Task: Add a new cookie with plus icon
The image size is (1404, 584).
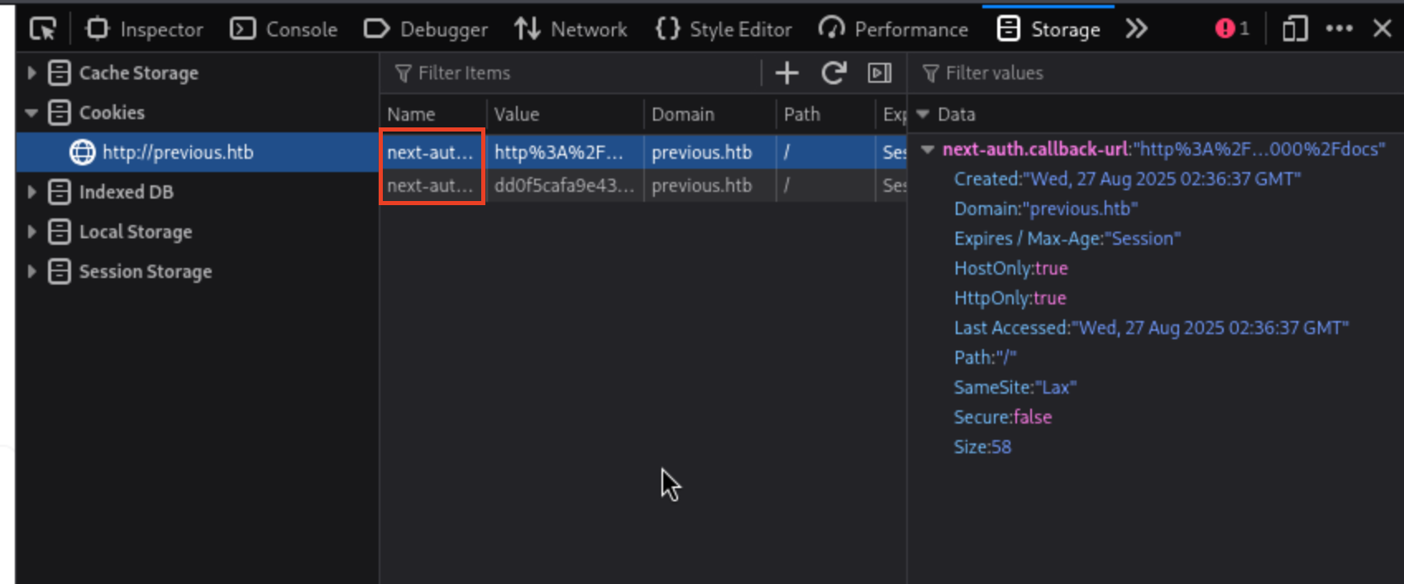Action: [x=786, y=74]
